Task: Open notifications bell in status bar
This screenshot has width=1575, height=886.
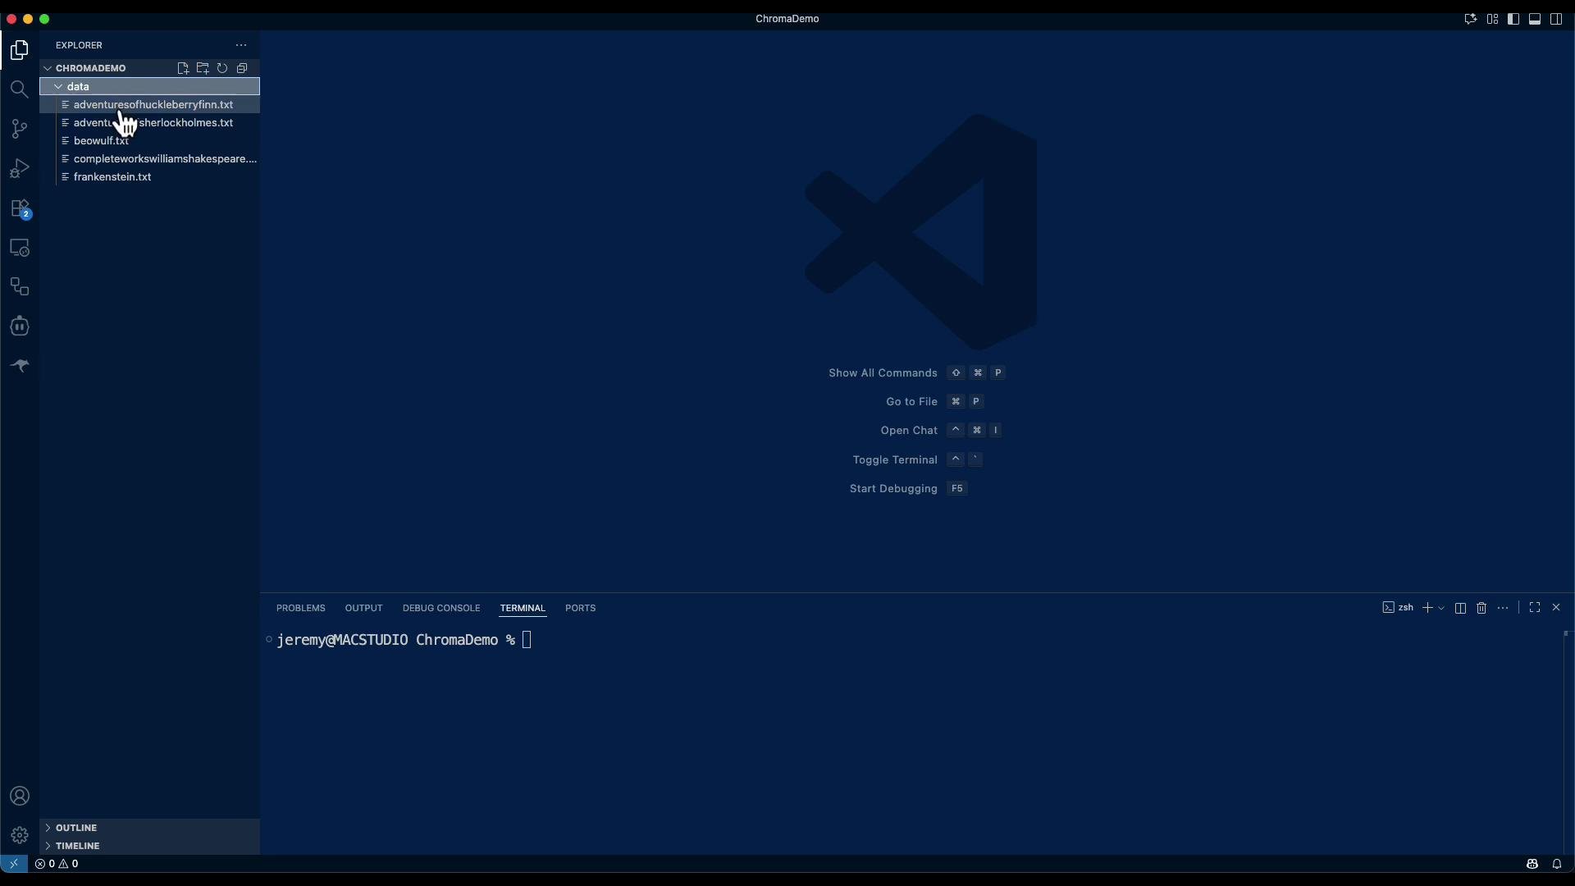Action: (1556, 864)
